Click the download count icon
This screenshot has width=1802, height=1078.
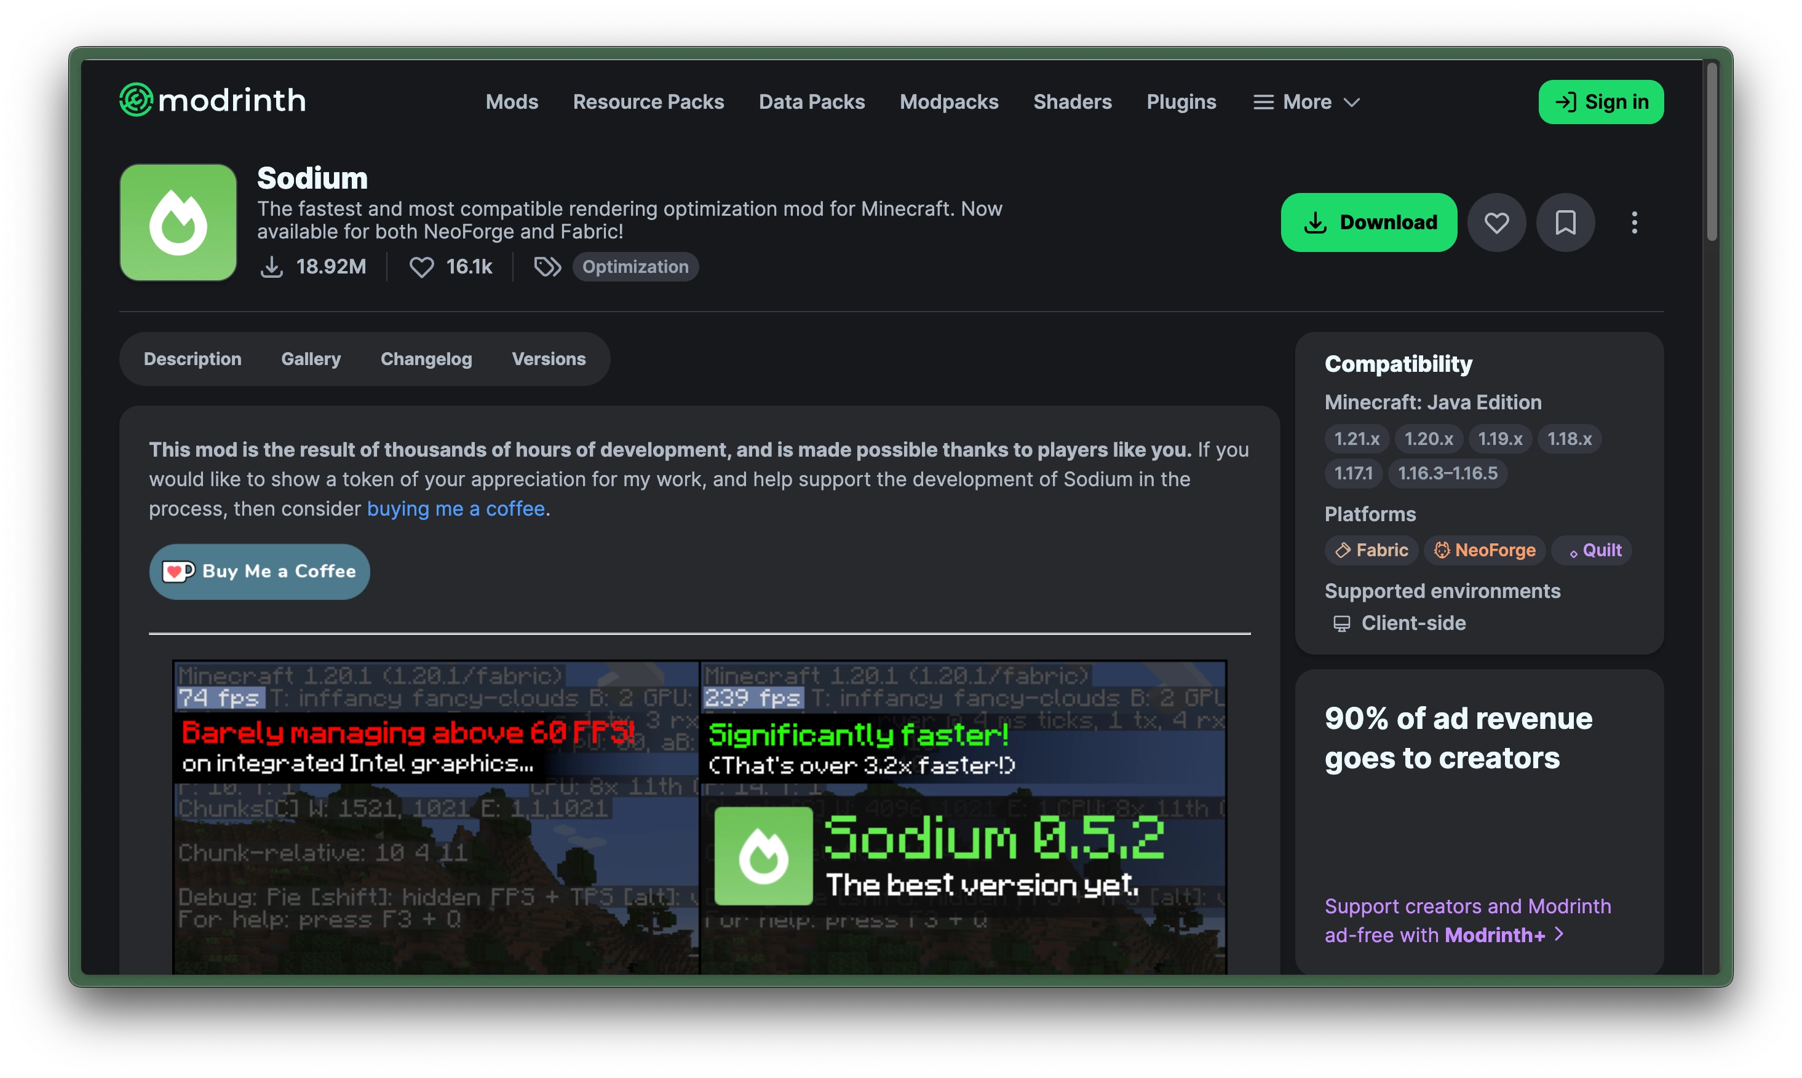(x=272, y=267)
